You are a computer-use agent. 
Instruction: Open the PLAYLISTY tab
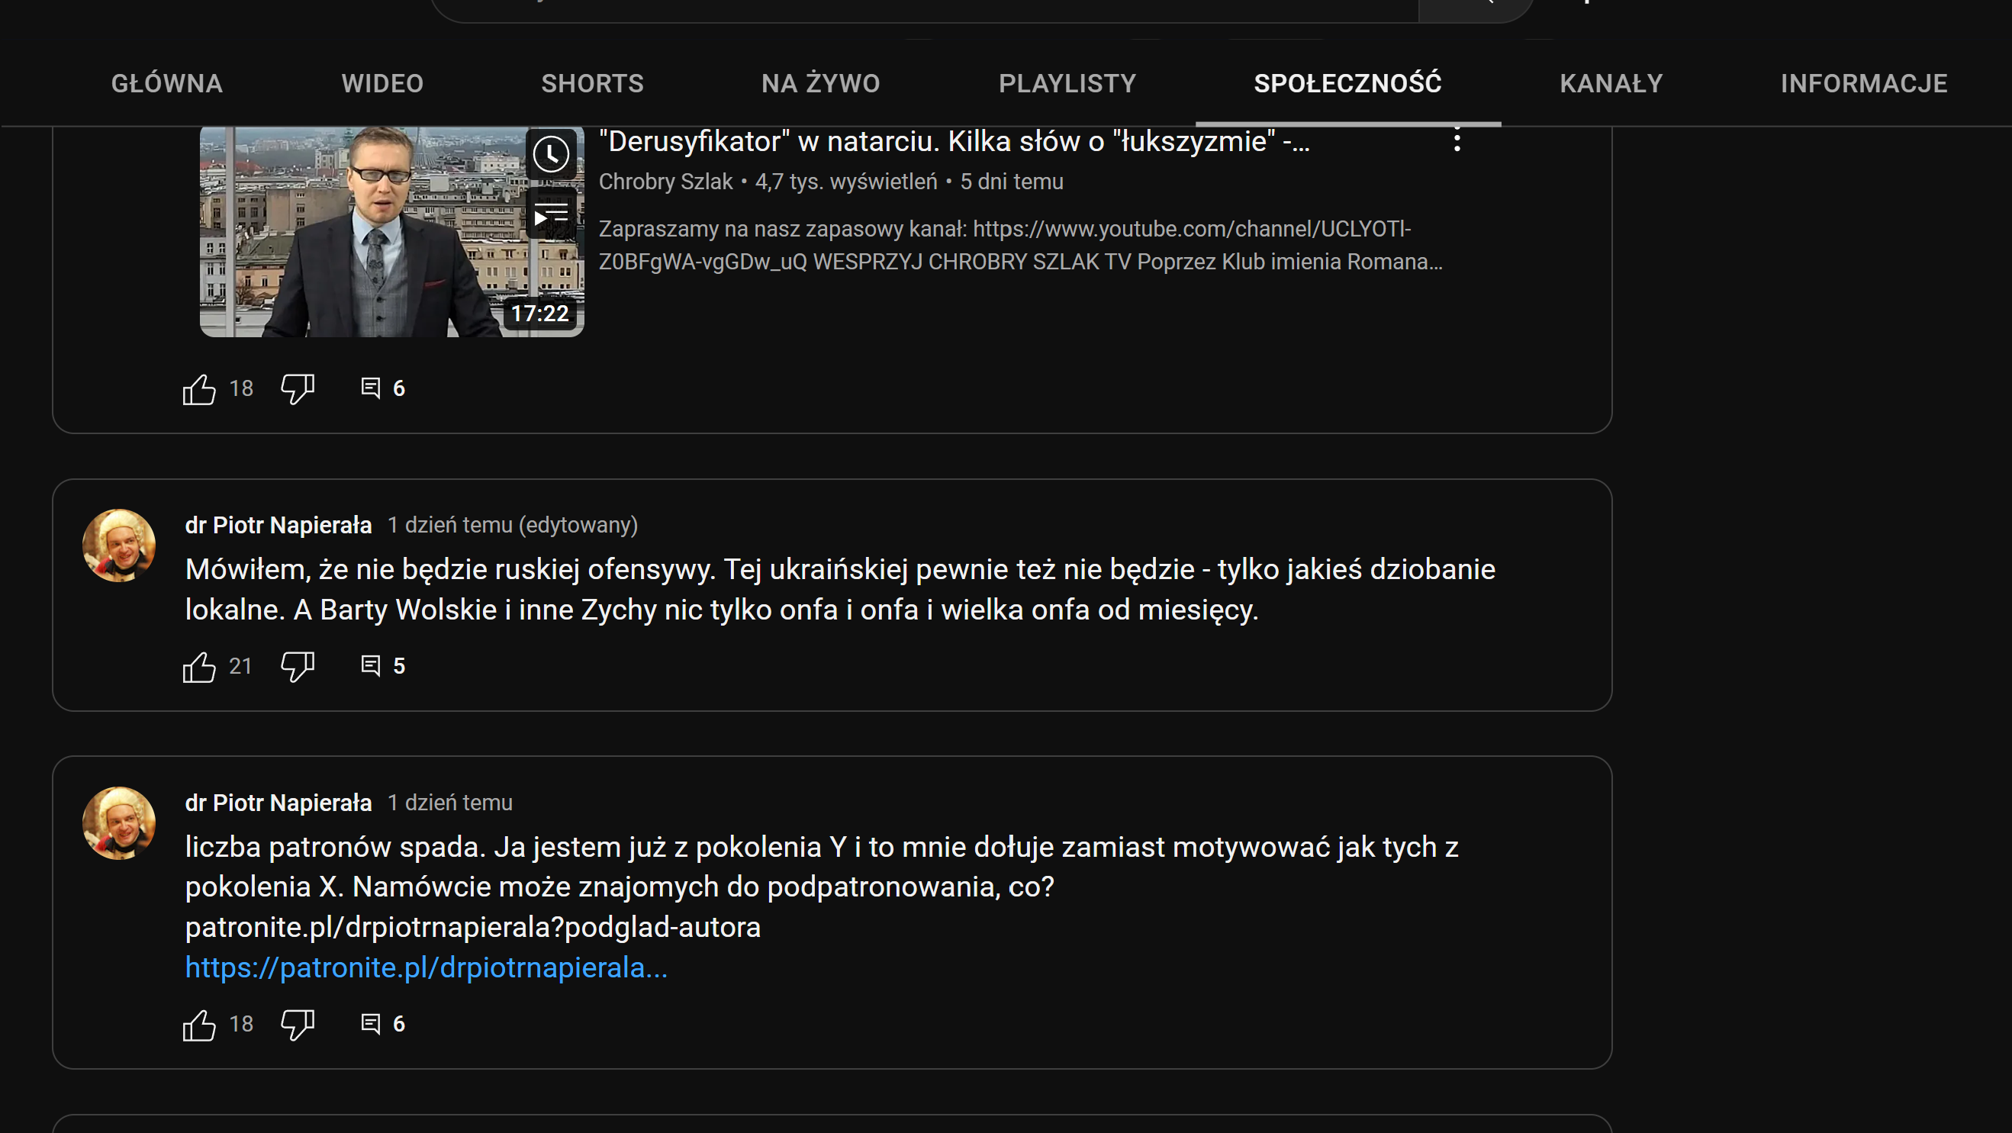coord(1067,84)
